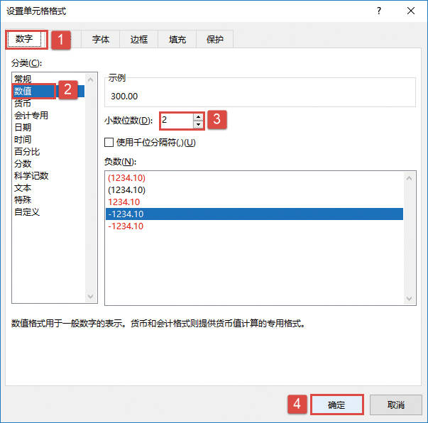Select 货币 in the category list

(x=23, y=103)
